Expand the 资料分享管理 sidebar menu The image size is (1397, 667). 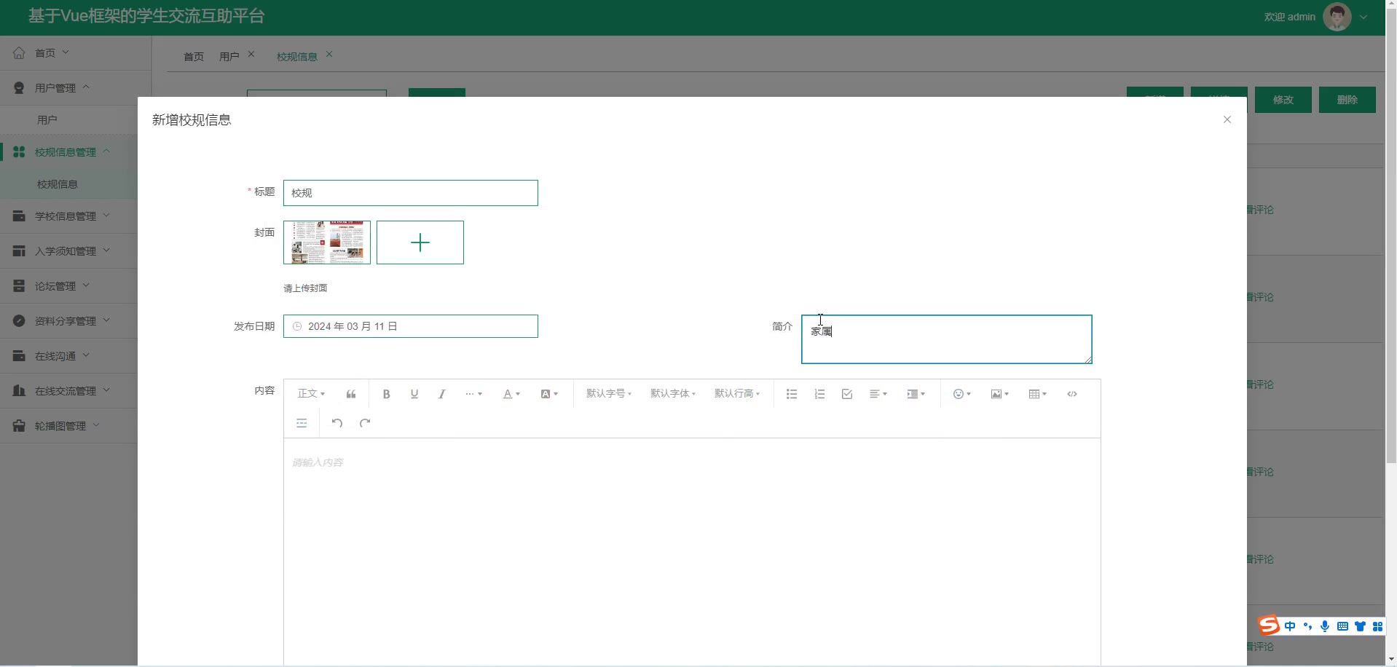pos(70,320)
